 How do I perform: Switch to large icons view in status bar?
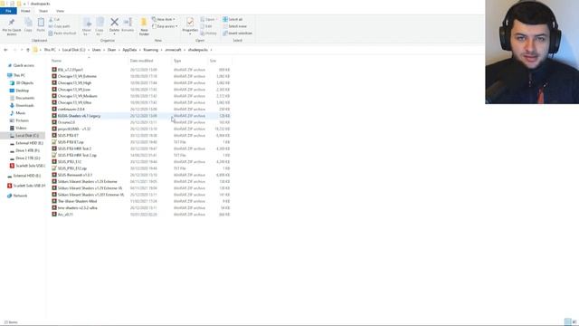(574, 322)
